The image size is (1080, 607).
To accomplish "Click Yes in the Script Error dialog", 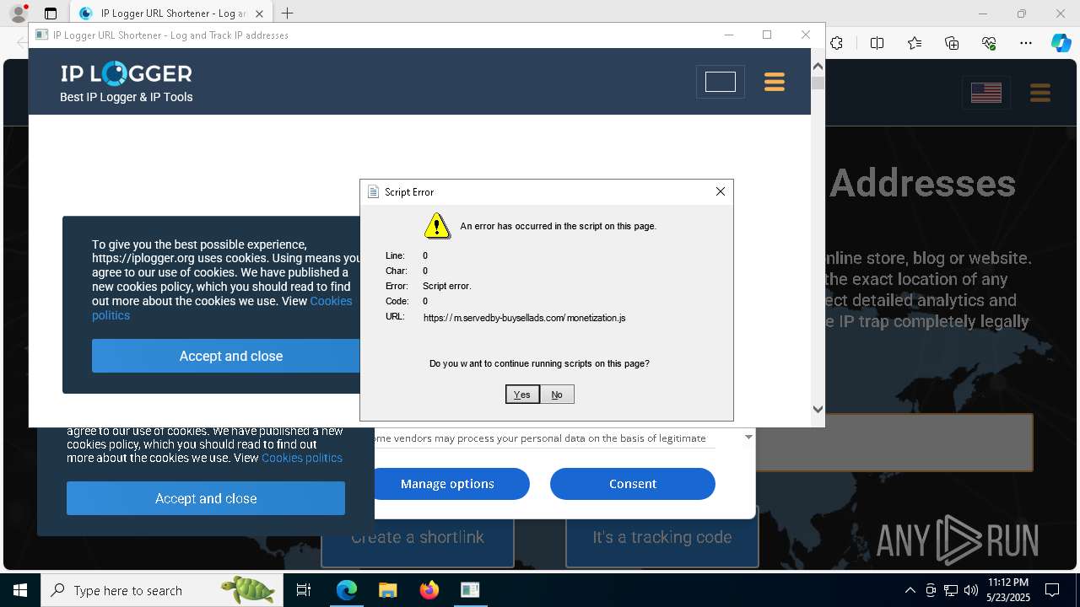I will click(x=522, y=395).
